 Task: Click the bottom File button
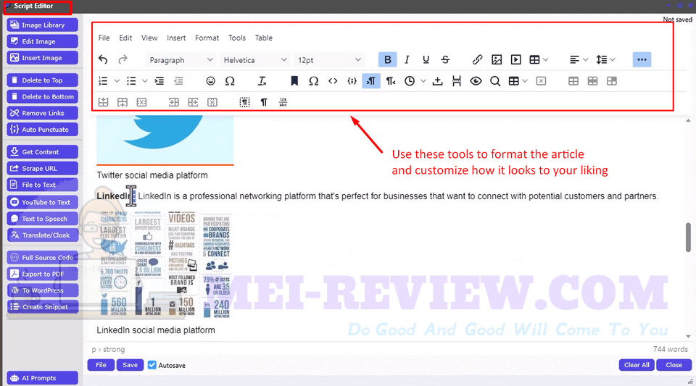(x=101, y=365)
